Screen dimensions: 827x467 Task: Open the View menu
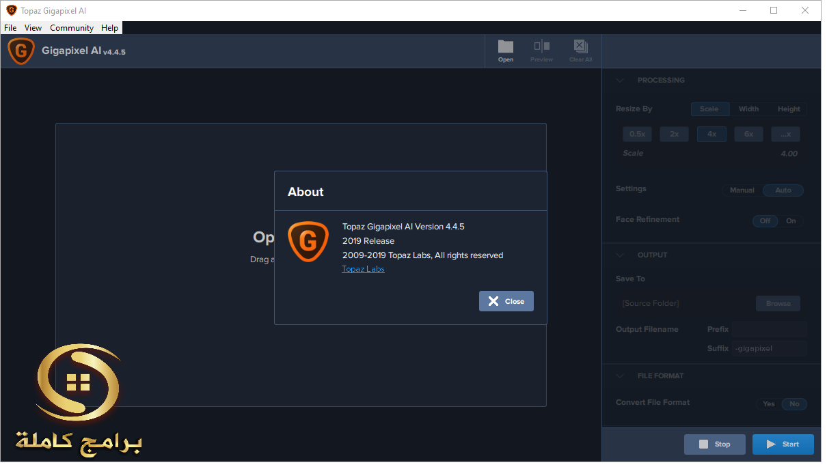tap(33, 28)
